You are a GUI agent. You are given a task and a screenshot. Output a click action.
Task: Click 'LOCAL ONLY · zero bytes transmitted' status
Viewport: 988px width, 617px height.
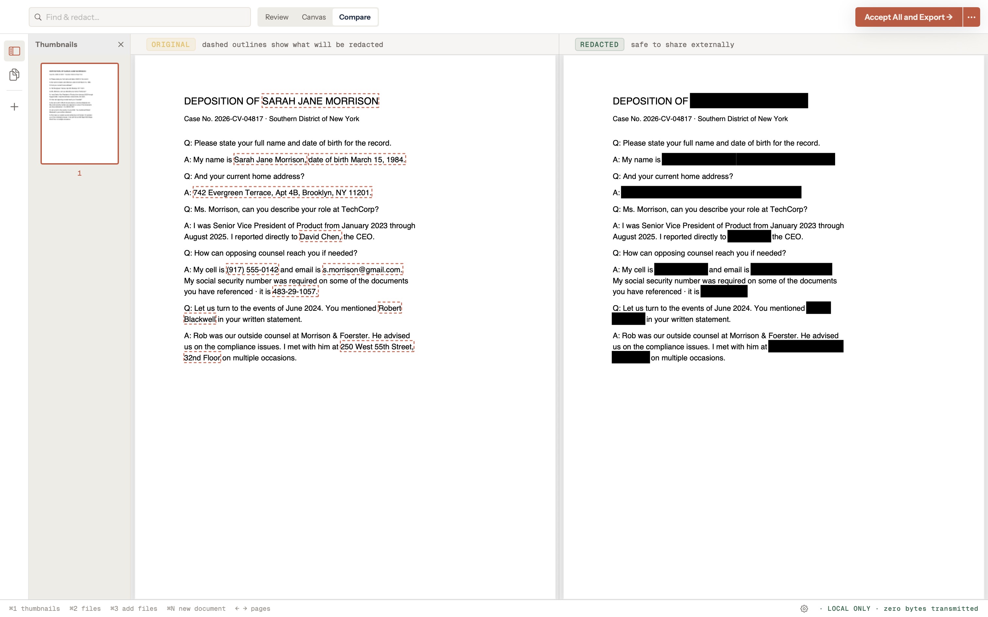903,609
